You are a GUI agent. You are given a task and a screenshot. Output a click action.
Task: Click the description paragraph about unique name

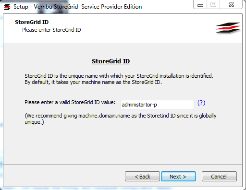pos(119,79)
